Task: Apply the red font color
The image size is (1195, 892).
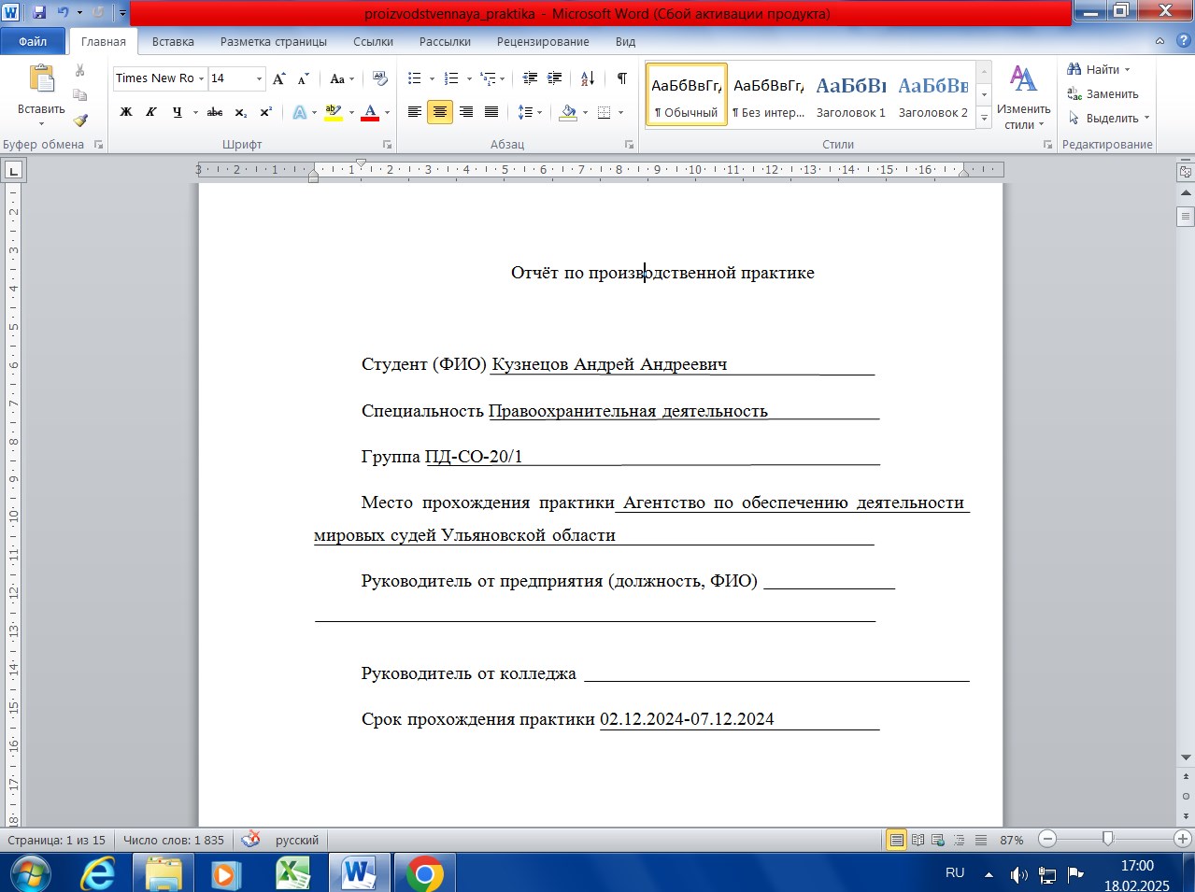Action: click(x=370, y=112)
